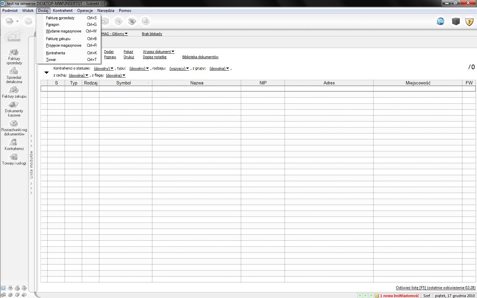Open dropdown arrow beside back navigation icon
The image size is (477, 298).
(17, 22)
